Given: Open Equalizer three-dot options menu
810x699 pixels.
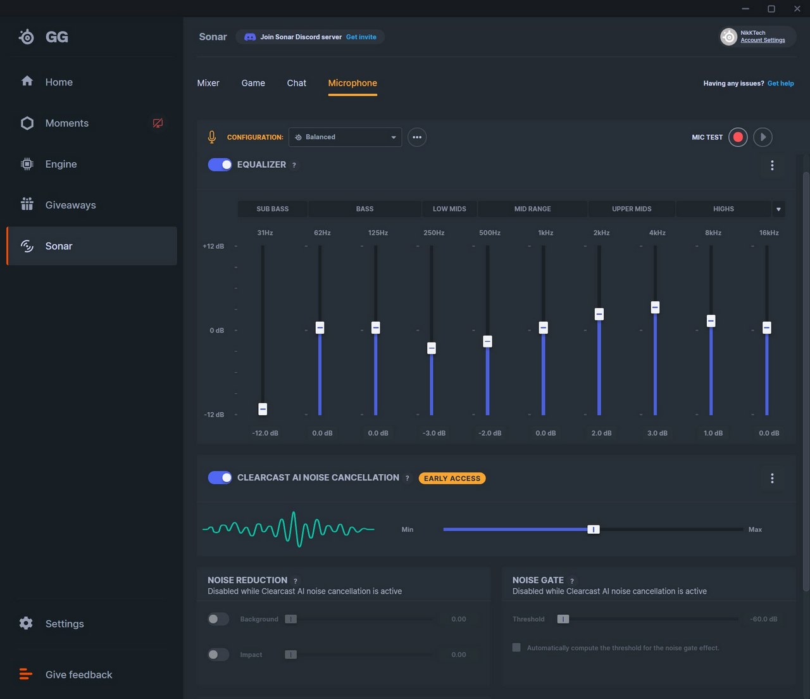Looking at the screenshot, I should point(772,165).
